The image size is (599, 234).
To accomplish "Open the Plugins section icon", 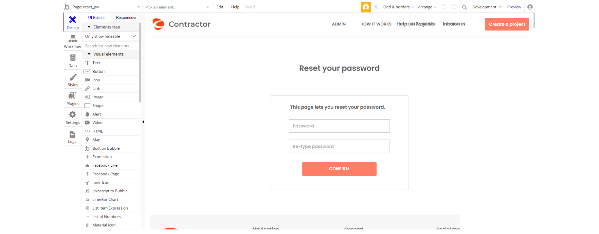I will coord(73,96).
